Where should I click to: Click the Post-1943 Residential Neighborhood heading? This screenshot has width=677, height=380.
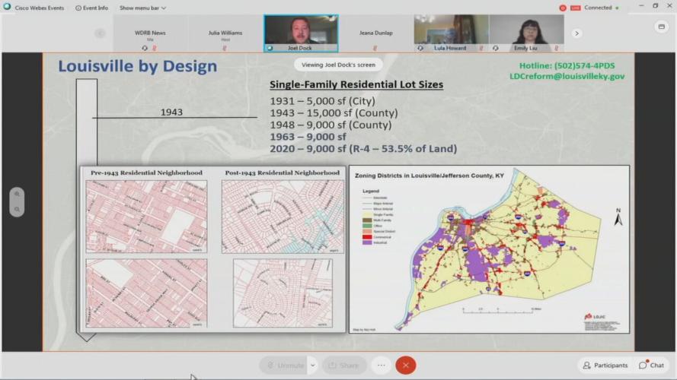coord(283,173)
